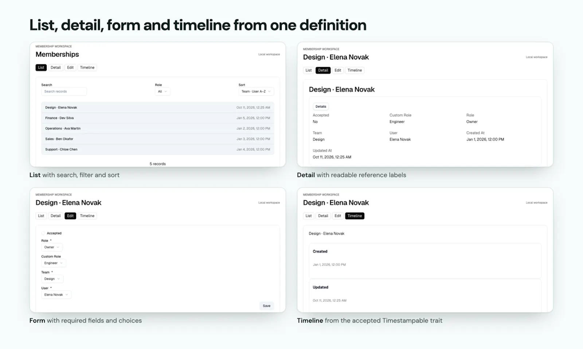Viewport: 583px width, 349px height.
Task: Switch to Detail tab in form panel
Action: (x=55, y=216)
